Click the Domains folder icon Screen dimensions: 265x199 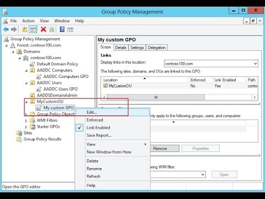click(19, 51)
